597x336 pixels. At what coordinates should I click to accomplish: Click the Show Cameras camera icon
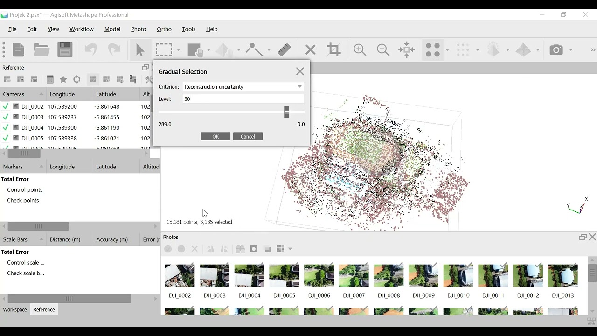click(556, 50)
